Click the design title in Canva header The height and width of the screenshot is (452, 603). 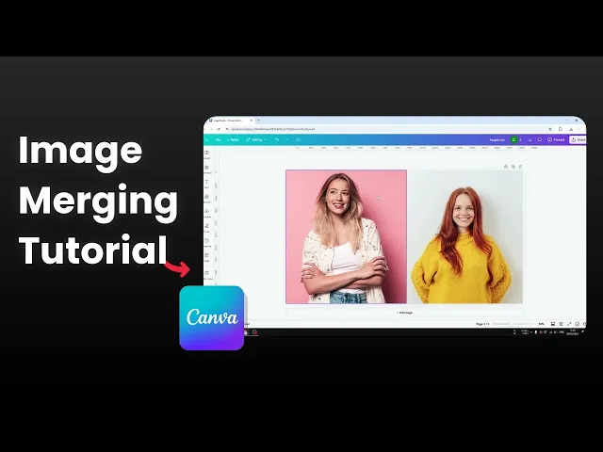click(497, 140)
